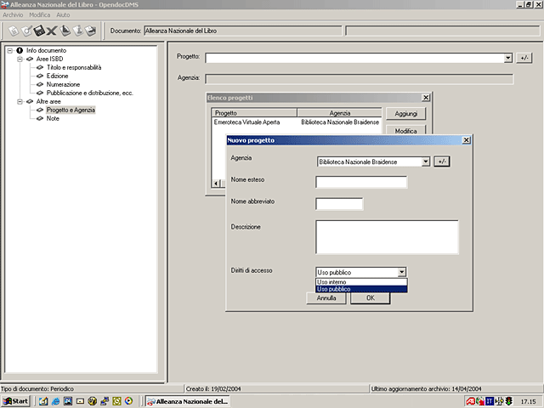Confirm with the OK button
The width and height of the screenshot is (544, 408).
tap(371, 298)
